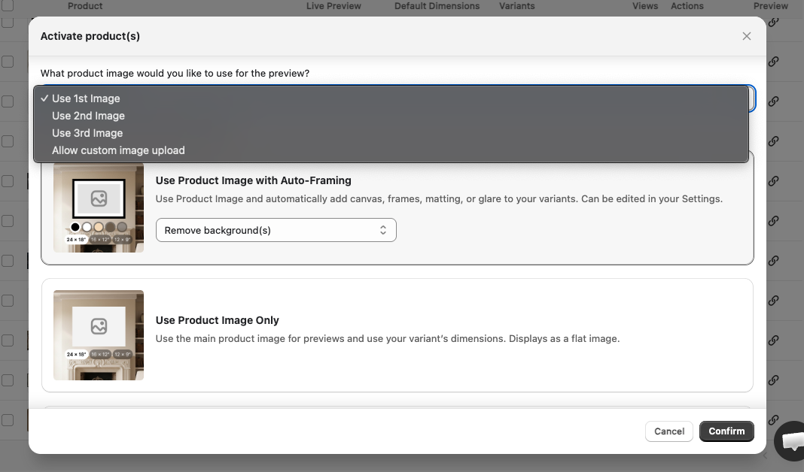Select 'Allow custom image upload' option
Viewport: 804px width, 472px height.
coord(391,150)
